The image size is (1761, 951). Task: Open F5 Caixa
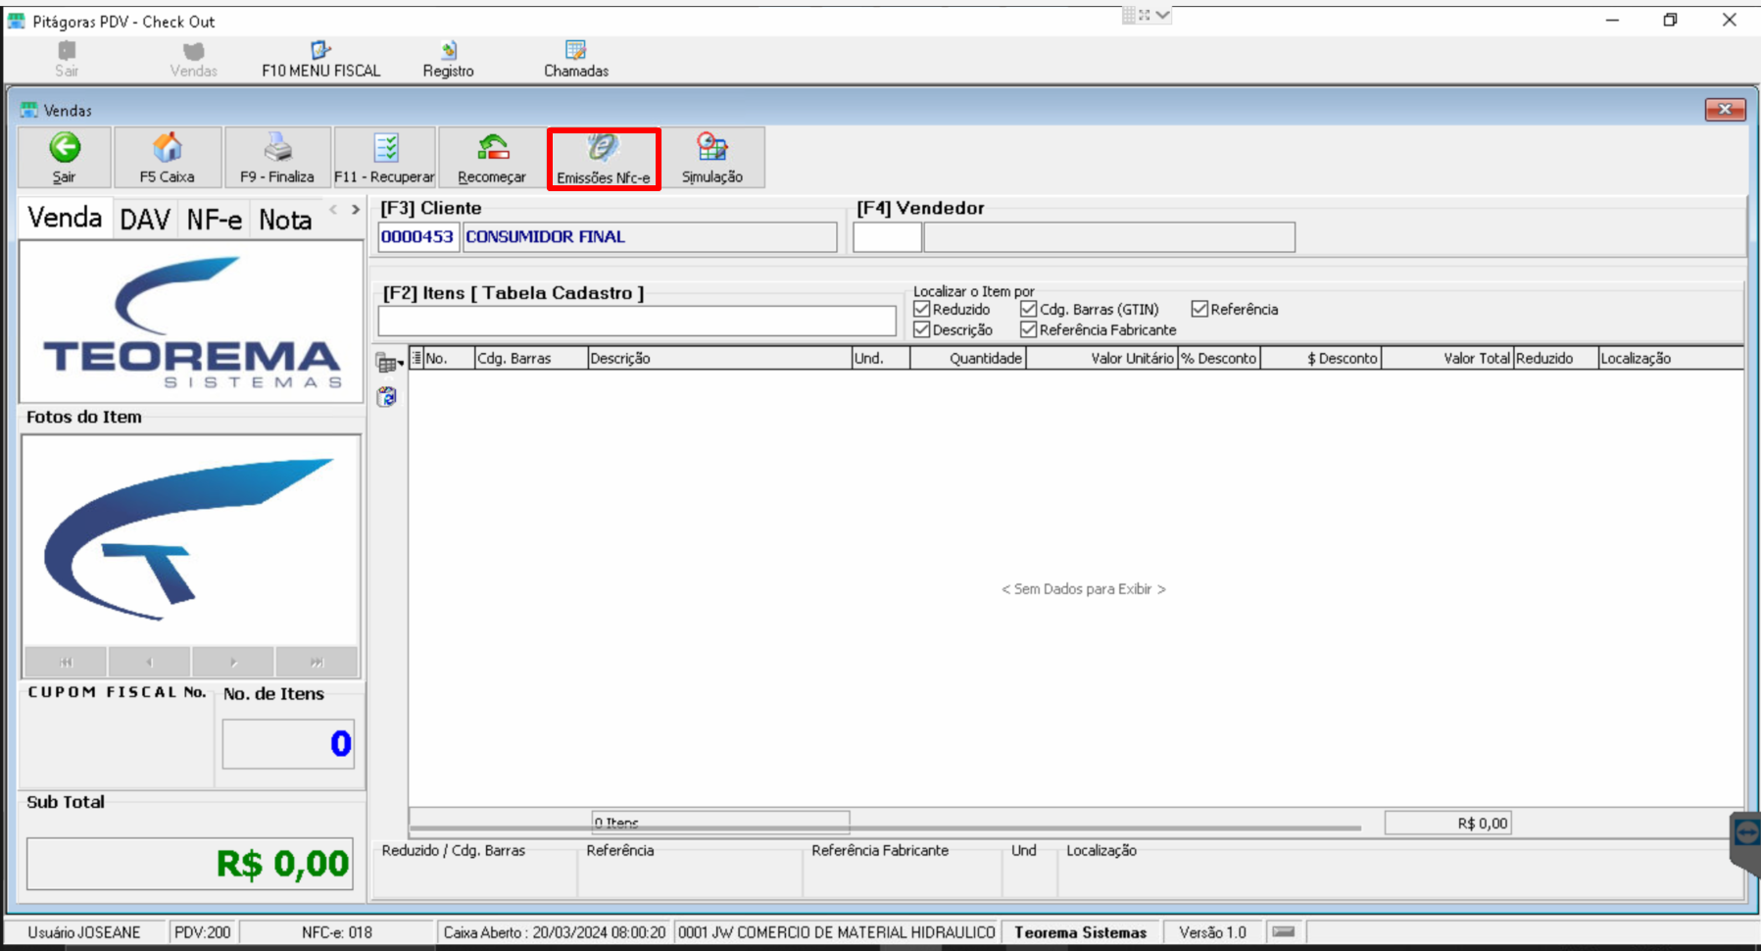[x=168, y=157]
